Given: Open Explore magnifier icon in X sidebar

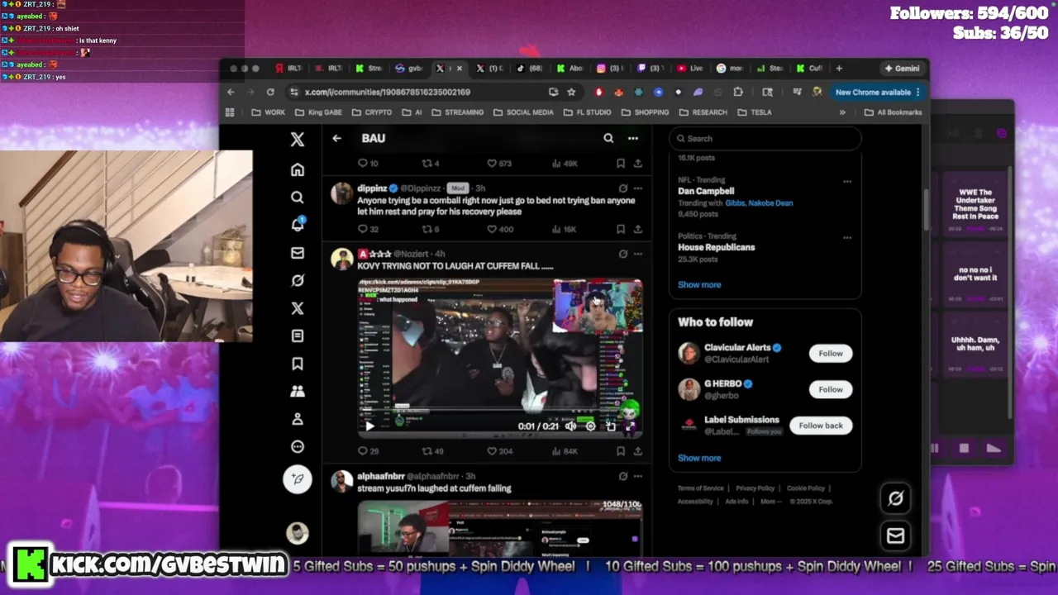Looking at the screenshot, I should (298, 198).
